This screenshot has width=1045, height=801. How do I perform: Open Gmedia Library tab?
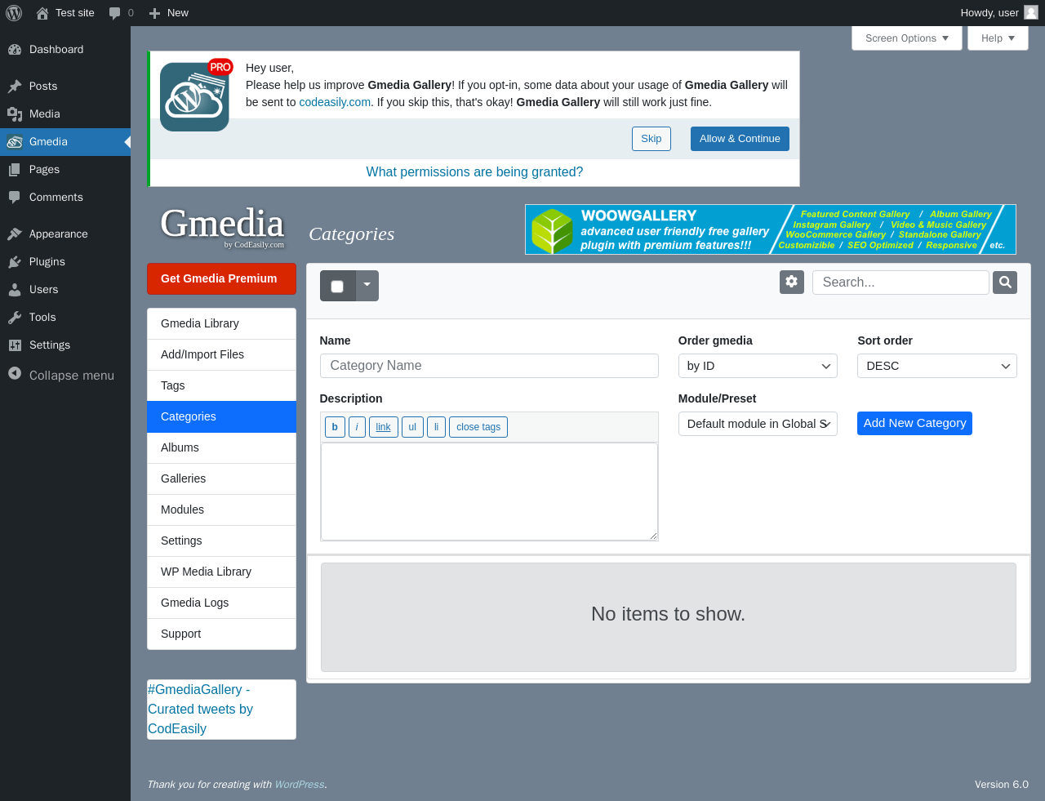pos(221,323)
